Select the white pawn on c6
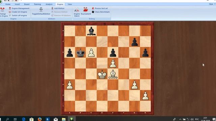Image resolution: width=216 pixels, height=121 pixels. pos(91,52)
